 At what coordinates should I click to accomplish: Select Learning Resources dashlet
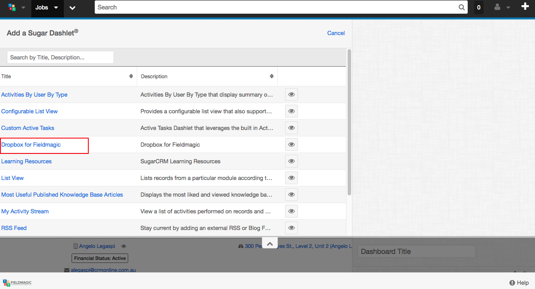(x=27, y=161)
